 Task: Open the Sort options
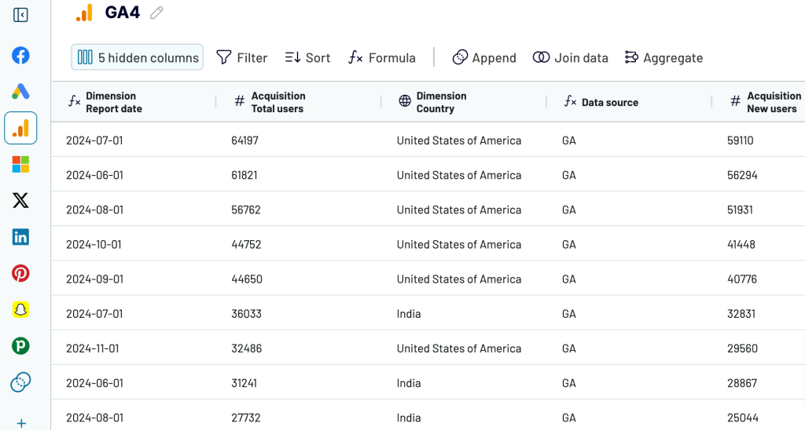pos(307,57)
